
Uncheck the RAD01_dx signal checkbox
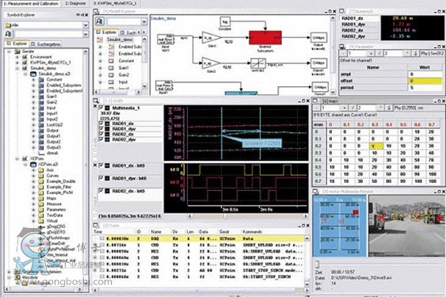click(101, 124)
